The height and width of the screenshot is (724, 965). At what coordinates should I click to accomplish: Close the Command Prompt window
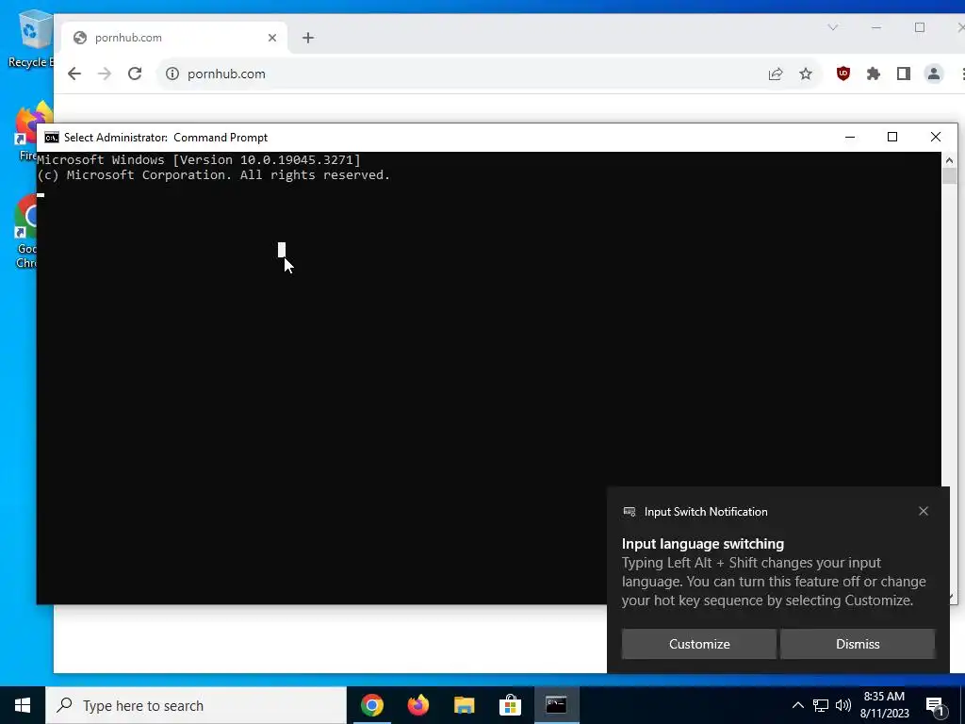936,137
